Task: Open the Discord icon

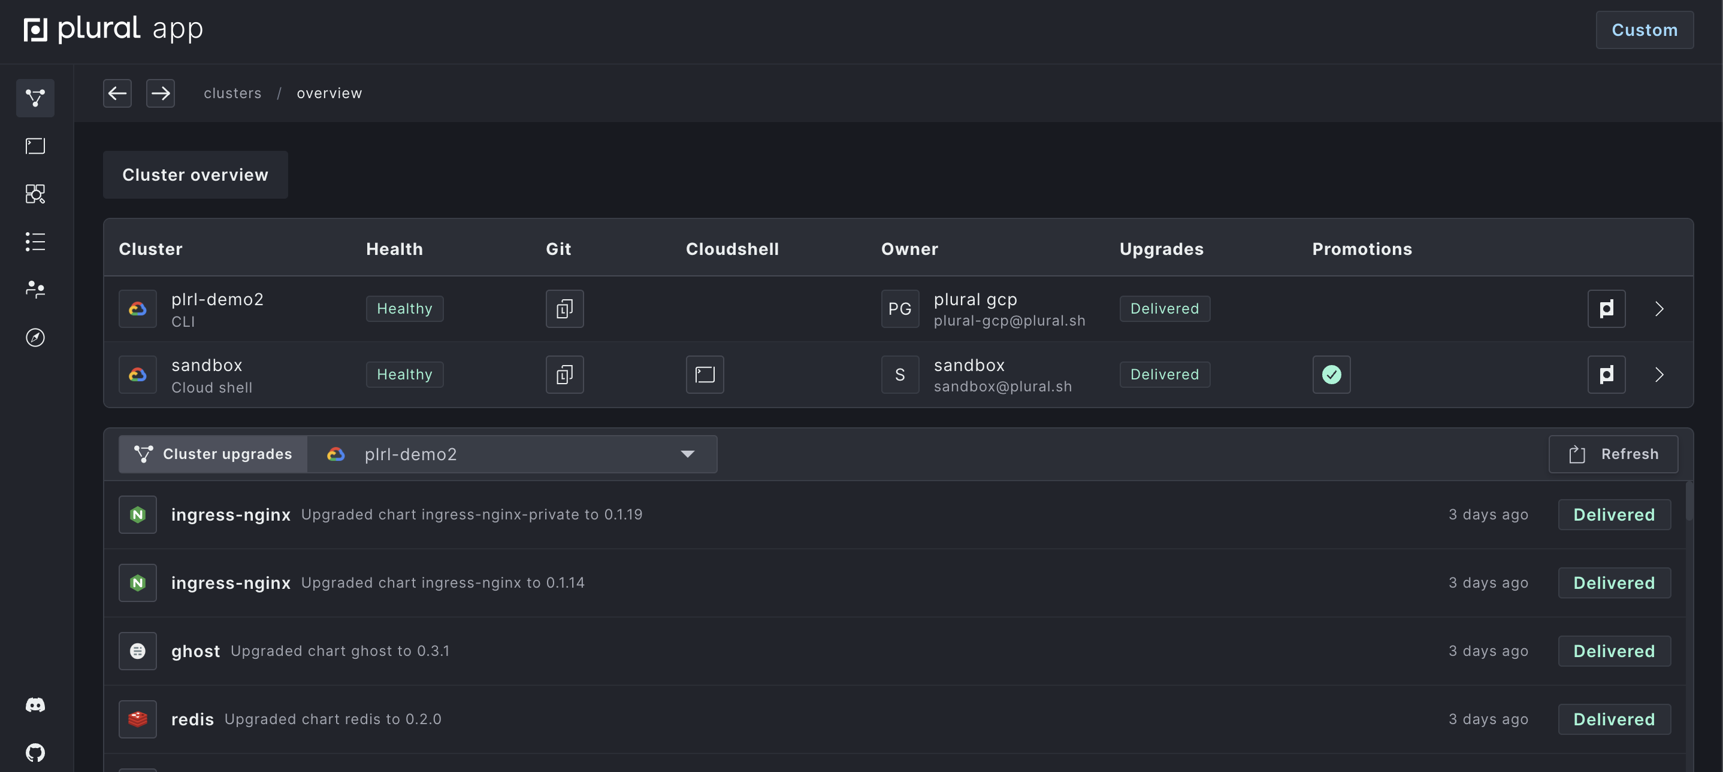Action: tap(35, 705)
